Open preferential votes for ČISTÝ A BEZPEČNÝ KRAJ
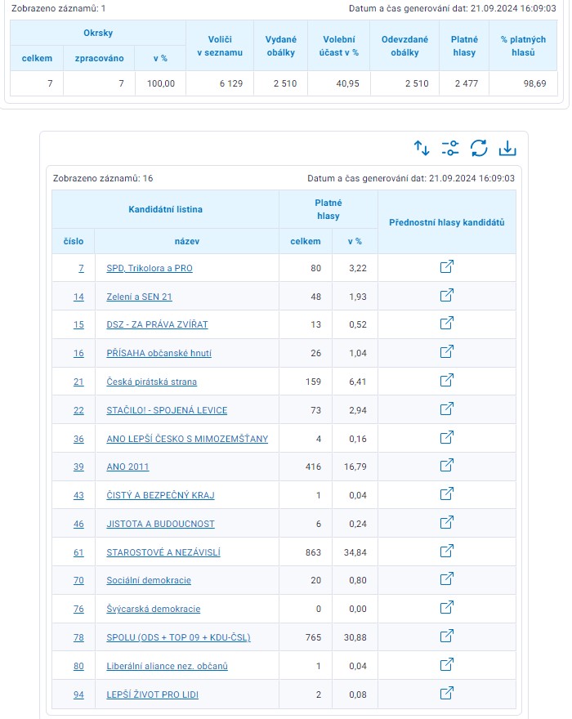The image size is (572, 719). (x=447, y=493)
